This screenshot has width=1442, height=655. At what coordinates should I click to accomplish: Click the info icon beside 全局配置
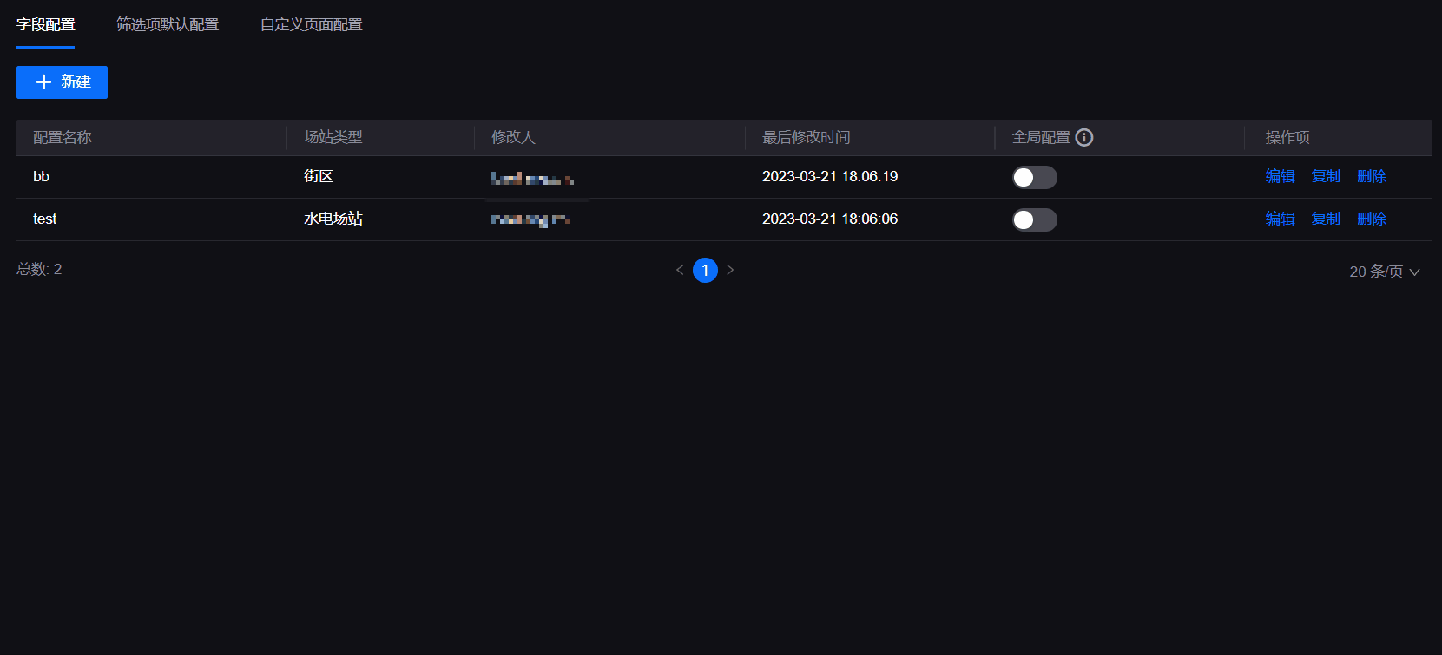(1084, 137)
